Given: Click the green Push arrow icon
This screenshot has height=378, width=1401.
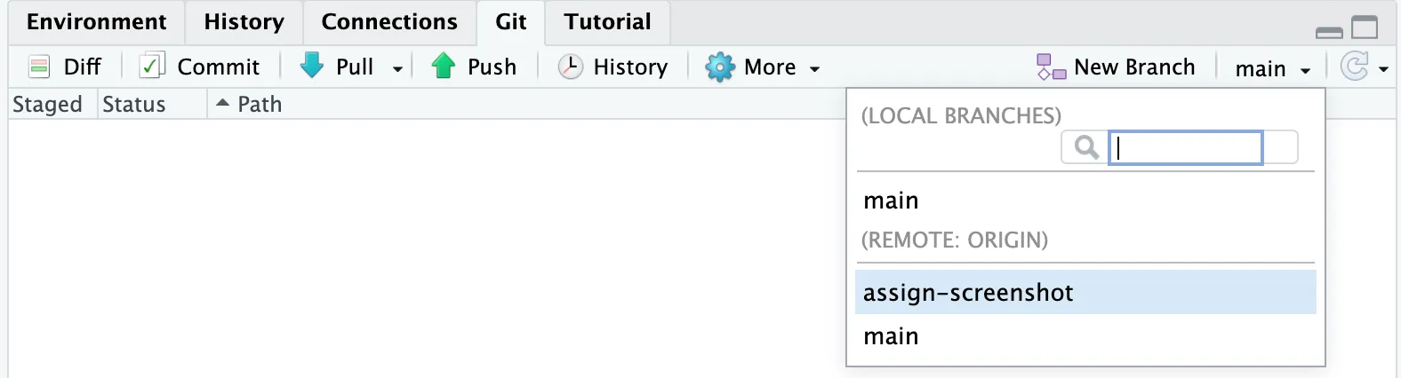Looking at the screenshot, I should [x=443, y=67].
